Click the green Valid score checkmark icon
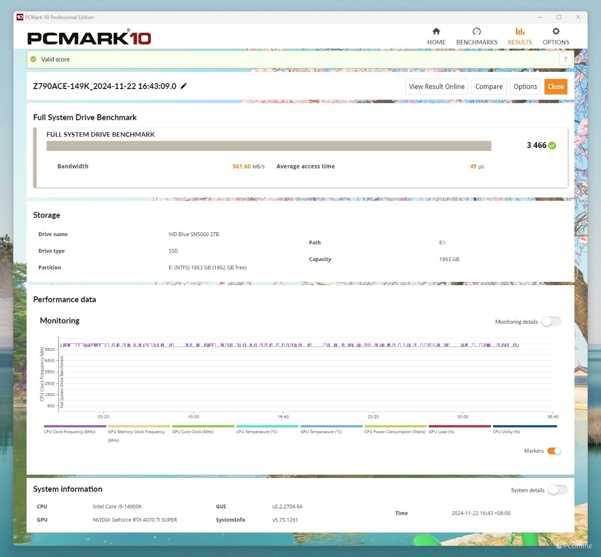 [x=33, y=59]
